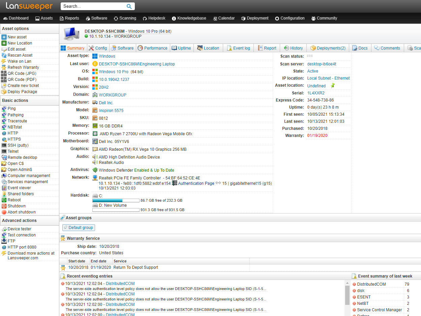Open the Configuration menu
Image resolution: width=421 pixels, height=316 pixels.
pos(290,18)
